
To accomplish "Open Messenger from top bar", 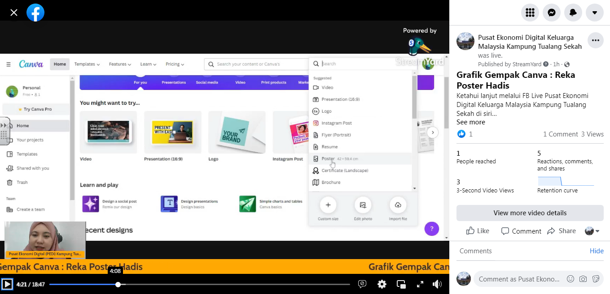I will (x=552, y=13).
